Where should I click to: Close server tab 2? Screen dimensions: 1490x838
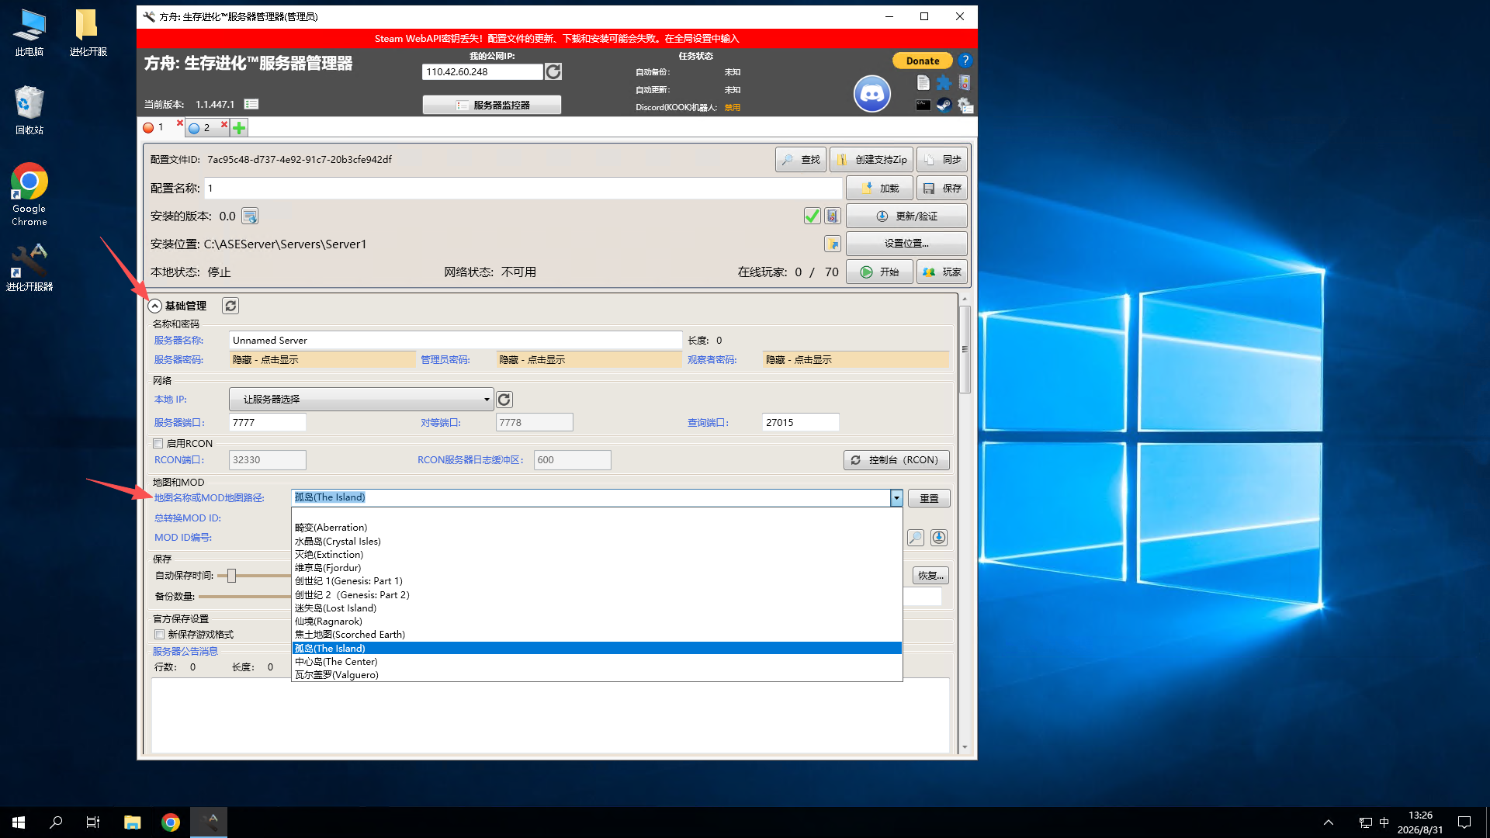[224, 124]
